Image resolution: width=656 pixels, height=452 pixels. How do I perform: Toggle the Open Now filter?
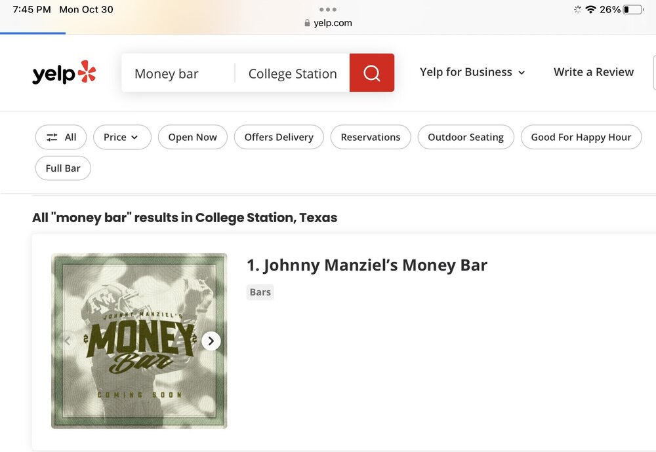[192, 137]
